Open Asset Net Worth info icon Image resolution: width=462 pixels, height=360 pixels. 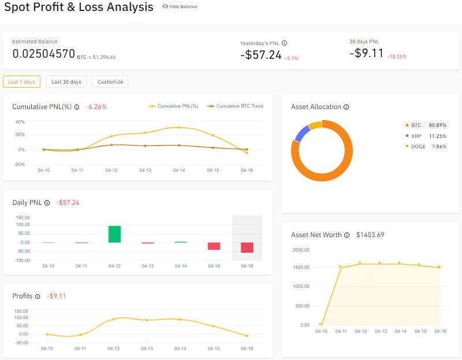coord(347,235)
